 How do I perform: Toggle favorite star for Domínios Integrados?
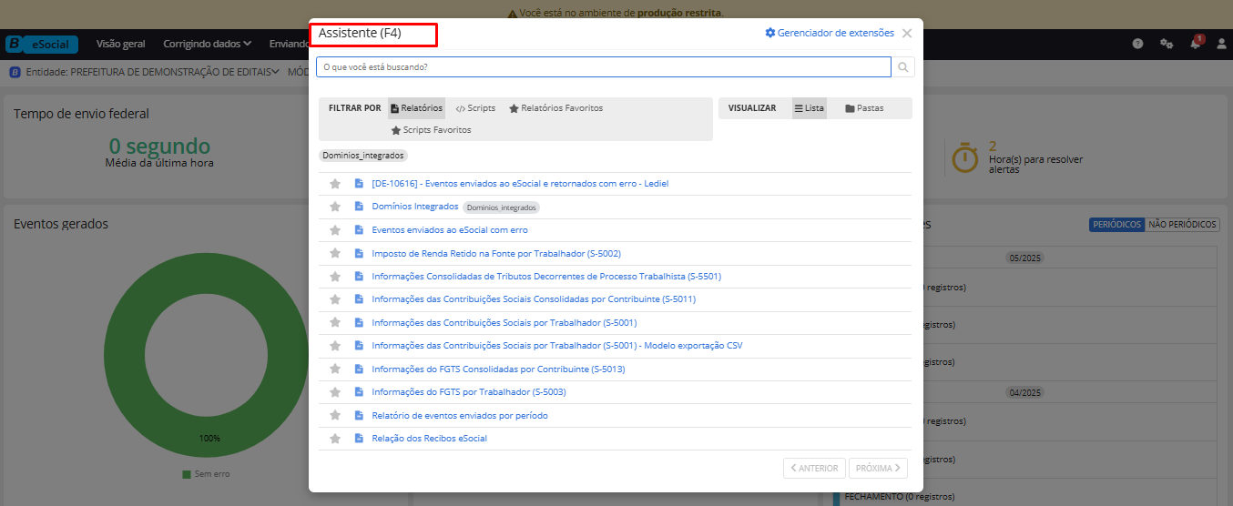(x=335, y=207)
